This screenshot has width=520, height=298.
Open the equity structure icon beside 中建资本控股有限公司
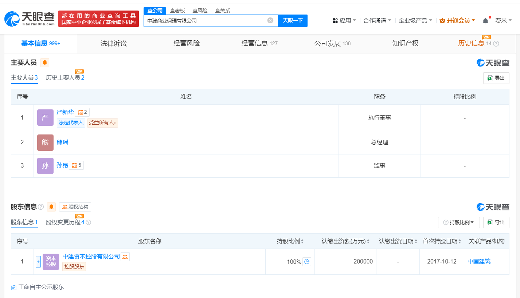tap(125, 257)
